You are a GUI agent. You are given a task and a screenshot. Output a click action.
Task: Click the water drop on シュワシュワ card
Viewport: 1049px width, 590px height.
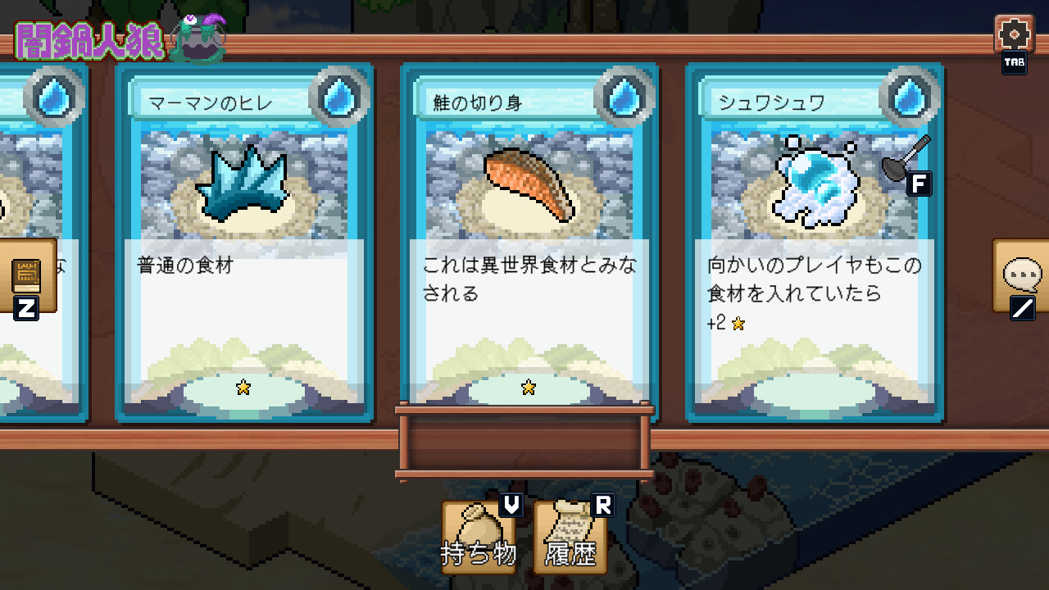pos(909,98)
